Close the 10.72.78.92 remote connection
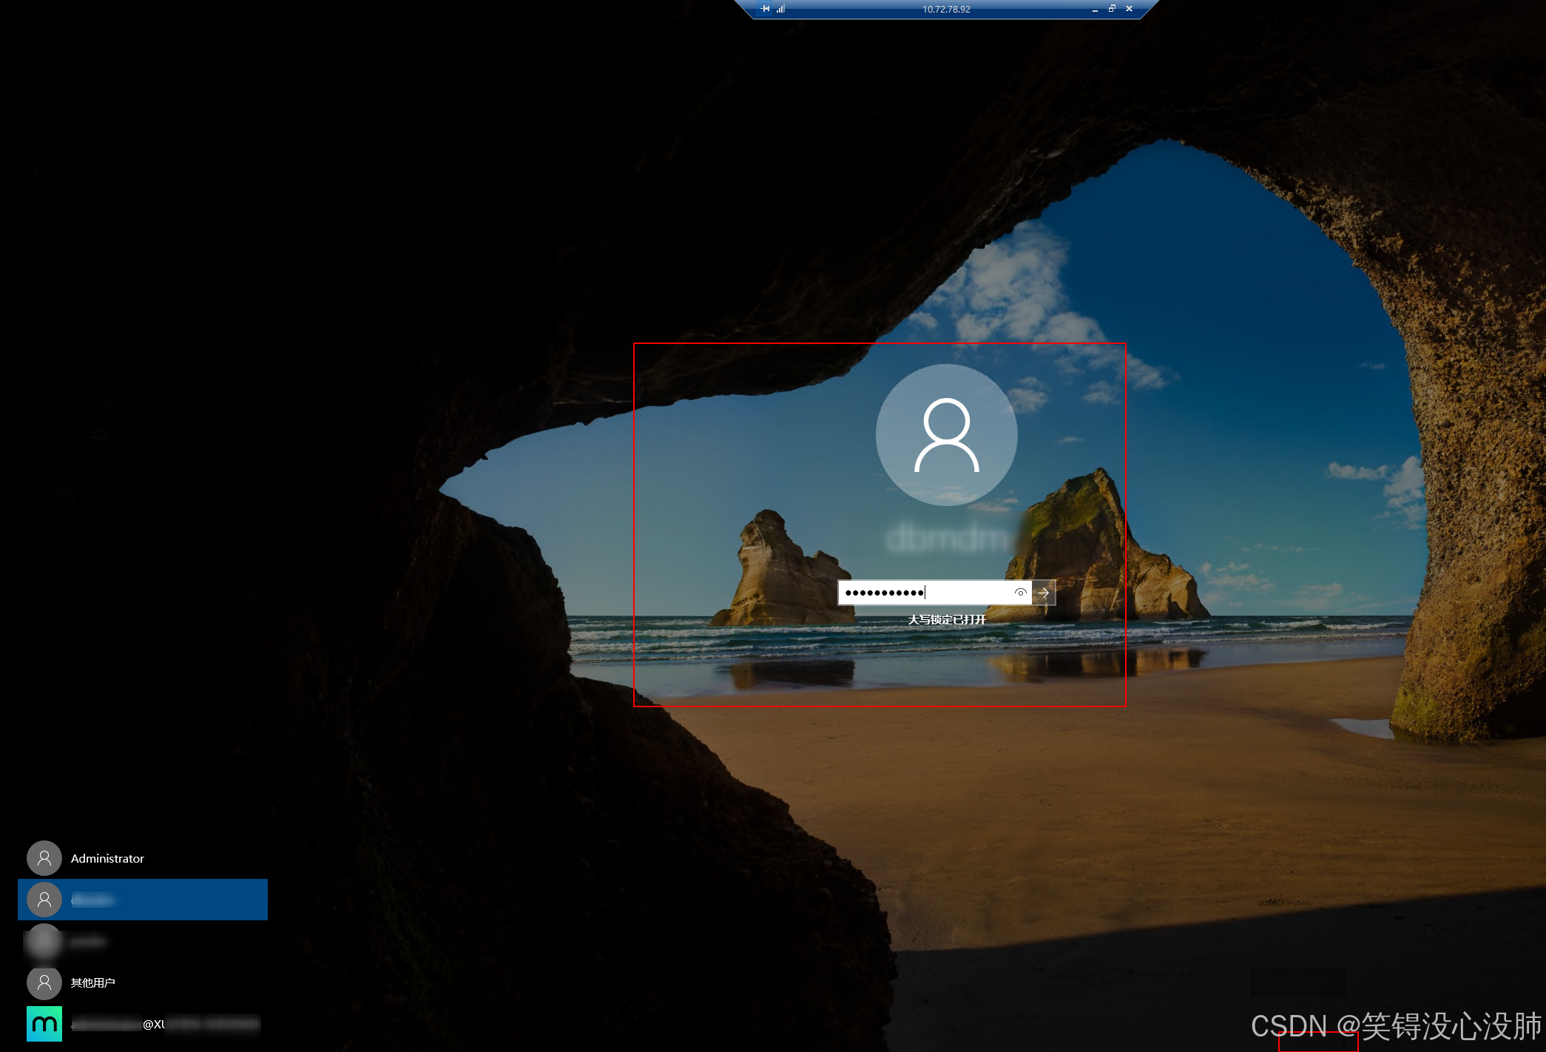 (x=1129, y=9)
